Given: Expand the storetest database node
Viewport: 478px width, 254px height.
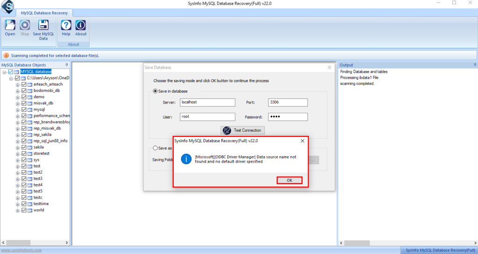Looking at the screenshot, I should (x=18, y=153).
